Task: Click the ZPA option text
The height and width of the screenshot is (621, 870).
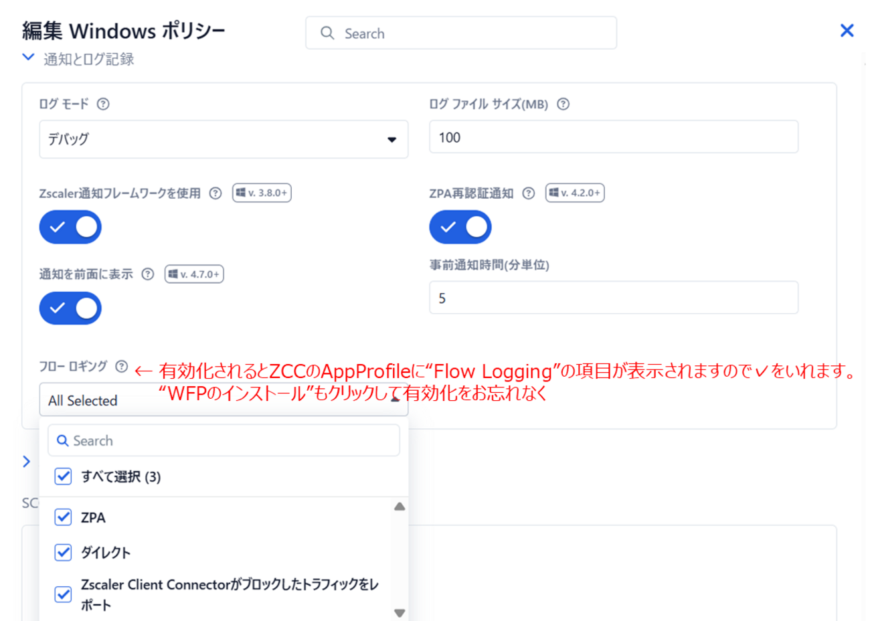Action: coord(93,517)
